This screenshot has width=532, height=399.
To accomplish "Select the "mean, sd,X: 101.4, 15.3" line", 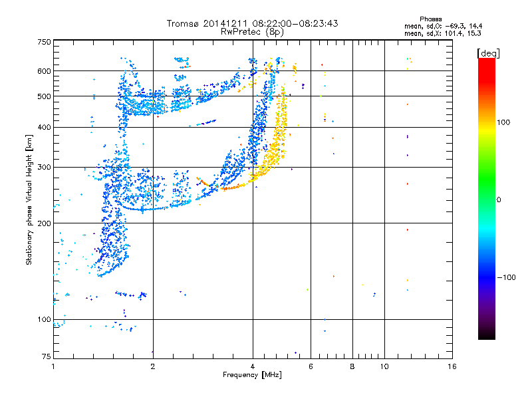I will 442,34.
